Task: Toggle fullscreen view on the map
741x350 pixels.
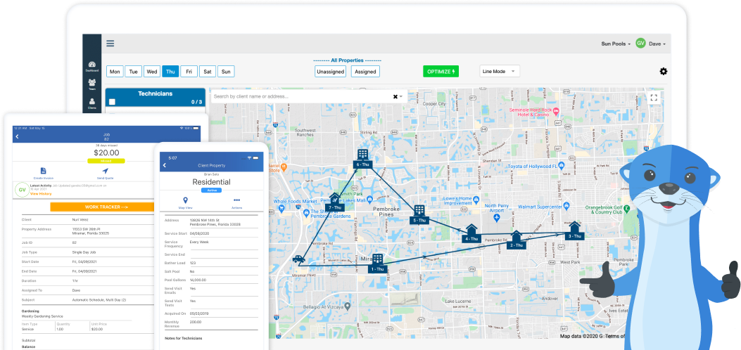Action: pyautogui.click(x=653, y=98)
